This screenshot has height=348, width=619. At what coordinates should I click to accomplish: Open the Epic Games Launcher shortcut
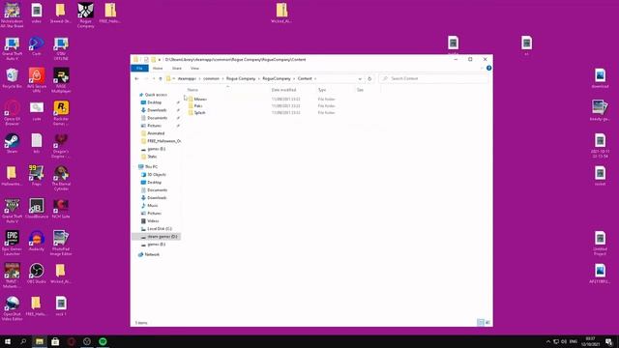[x=12, y=243]
